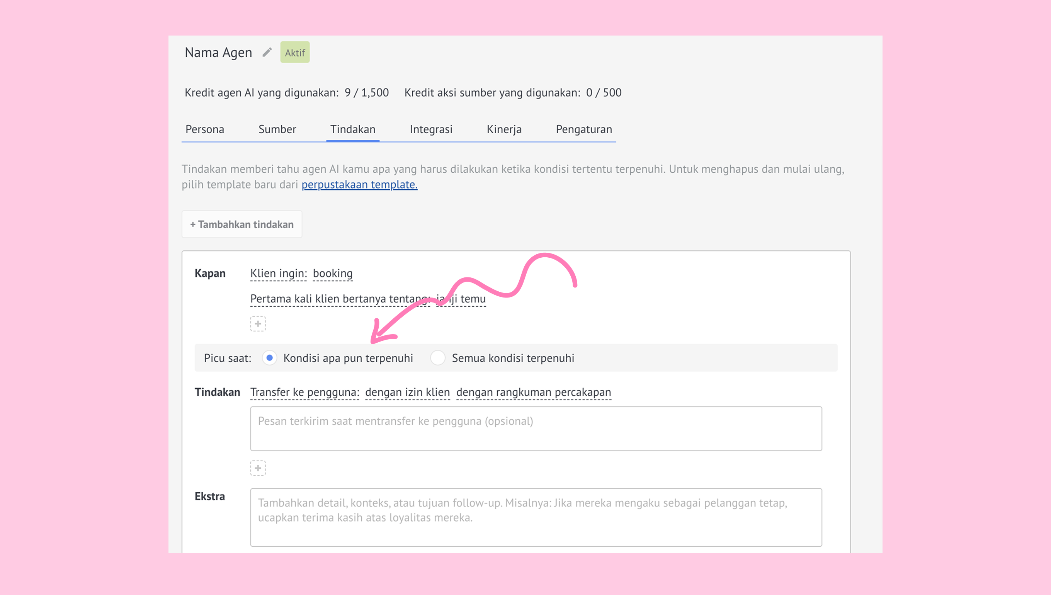Screen dimensions: 1051x595
Task: Click '+ Tambahkan tindakan' button
Action: point(242,224)
